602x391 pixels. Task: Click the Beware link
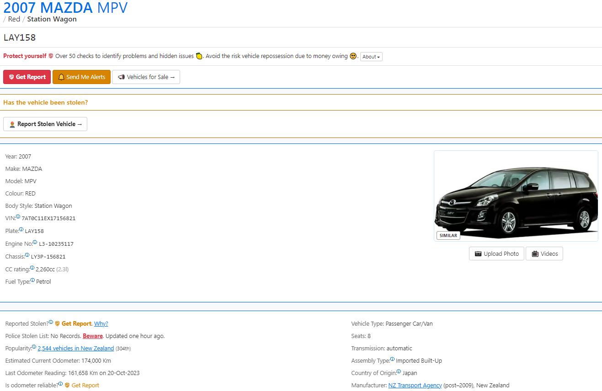pyautogui.click(x=93, y=336)
